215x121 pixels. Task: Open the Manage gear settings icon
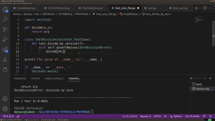5,109
